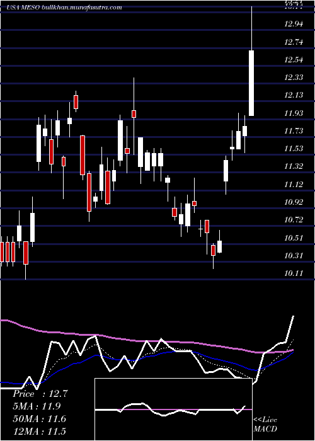The width and height of the screenshot is (315, 441).
Task: Click the USA MESO bullkhan.munafasutra.com title text
Action: click(x=64, y=8)
